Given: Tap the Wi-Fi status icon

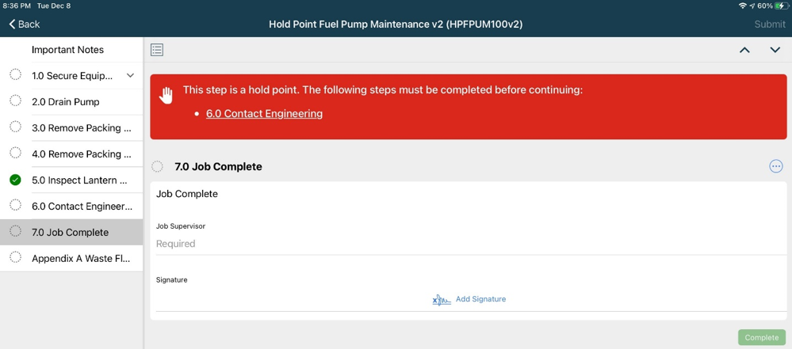Looking at the screenshot, I should click(742, 6).
